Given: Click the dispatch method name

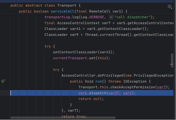Looking at the screenshot, I should 98,93.
